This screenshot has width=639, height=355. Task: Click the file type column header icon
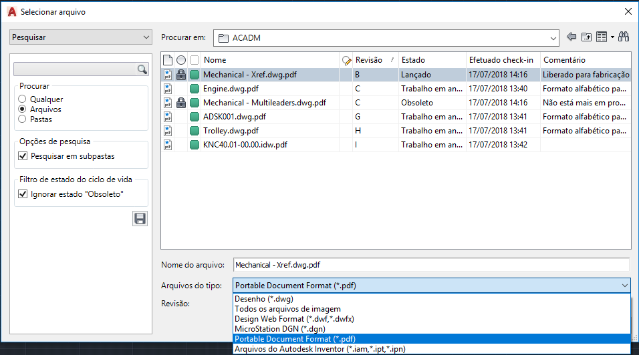pyautogui.click(x=168, y=60)
